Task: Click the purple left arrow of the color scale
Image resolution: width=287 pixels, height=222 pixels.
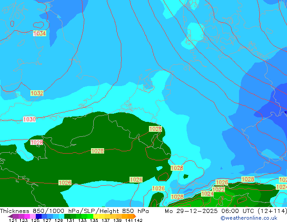Action: click(x=10, y=216)
